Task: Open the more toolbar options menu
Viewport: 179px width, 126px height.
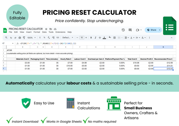Action: [149, 38]
